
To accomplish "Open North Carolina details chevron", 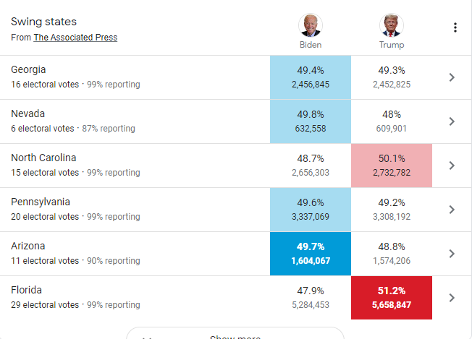I will click(x=452, y=166).
